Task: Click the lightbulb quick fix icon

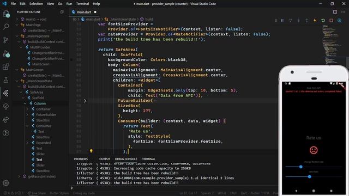Action: click(91, 151)
